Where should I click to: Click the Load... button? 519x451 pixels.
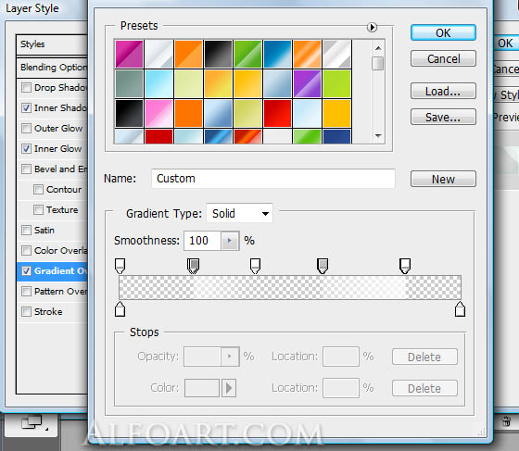point(443,92)
